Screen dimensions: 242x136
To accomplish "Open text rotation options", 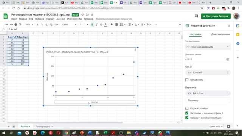I will click(x=149, y=25).
